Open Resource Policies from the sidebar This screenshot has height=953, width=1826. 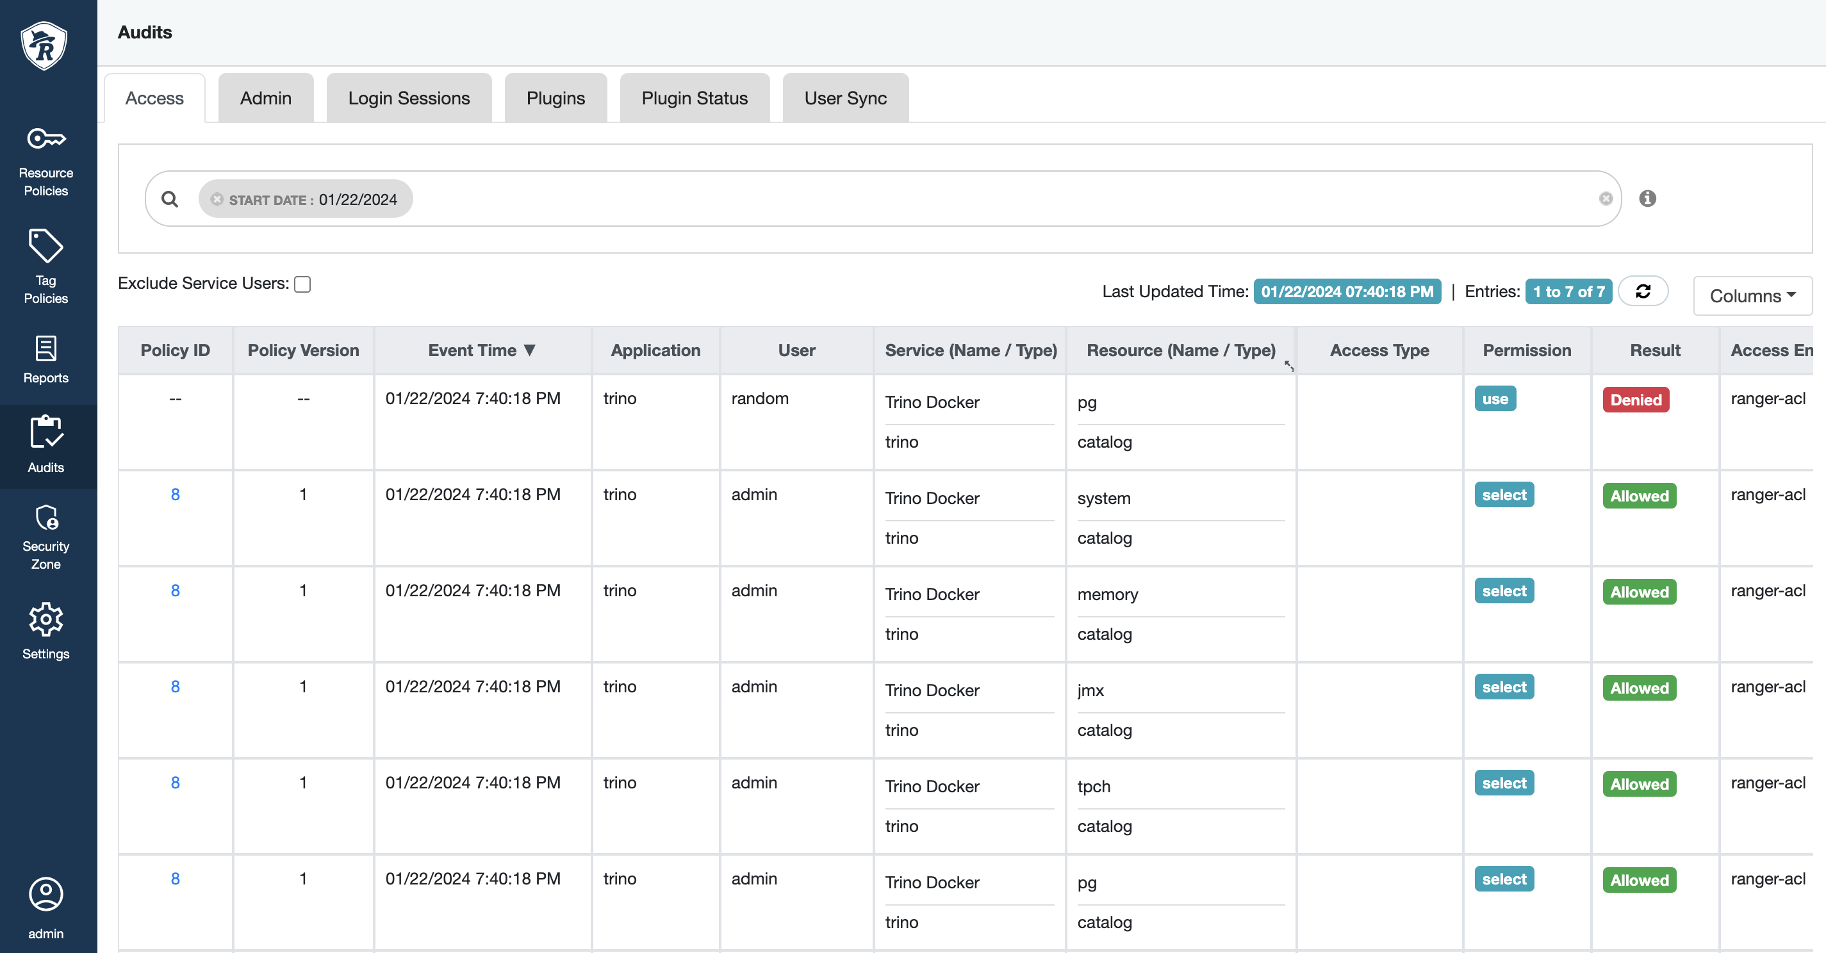pos(45,161)
